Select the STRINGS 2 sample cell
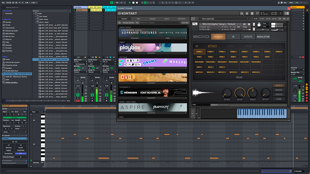The width and height of the screenshot is (310, 174). click(x=211, y=52)
